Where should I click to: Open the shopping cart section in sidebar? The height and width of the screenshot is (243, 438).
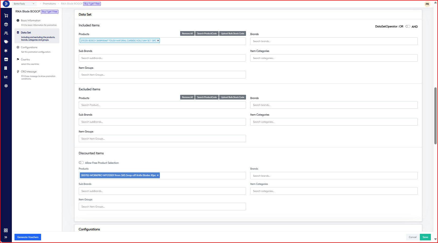pos(6,16)
